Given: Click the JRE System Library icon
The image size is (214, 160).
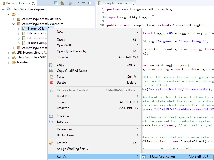Looking at the screenshot, I should pyautogui.click(x=14, y=53).
